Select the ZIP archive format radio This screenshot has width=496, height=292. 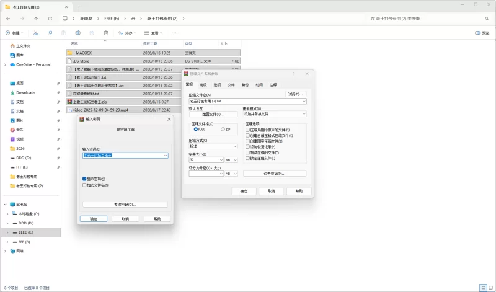223,130
